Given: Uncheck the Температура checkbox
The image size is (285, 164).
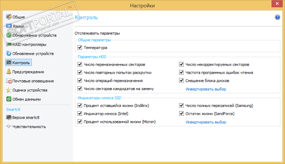Looking at the screenshot, I should 80,47.
